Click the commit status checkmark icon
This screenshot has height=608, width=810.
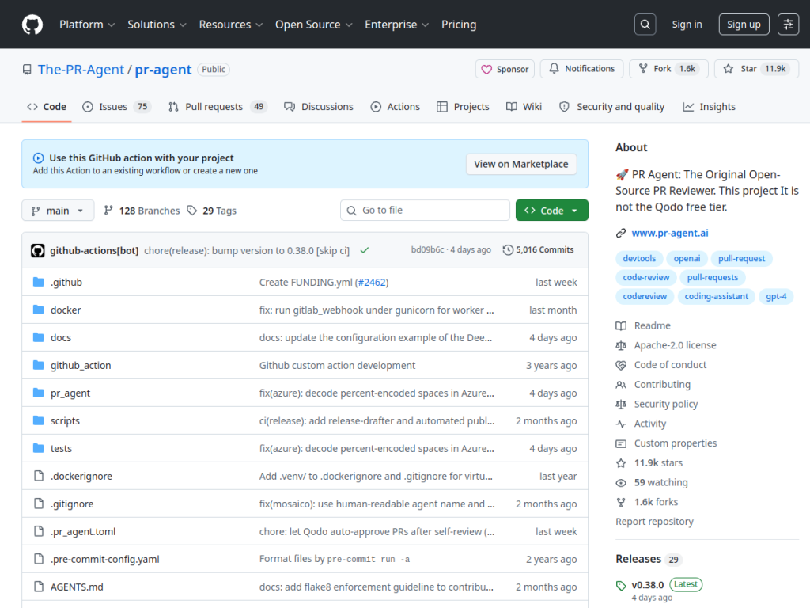pos(365,250)
